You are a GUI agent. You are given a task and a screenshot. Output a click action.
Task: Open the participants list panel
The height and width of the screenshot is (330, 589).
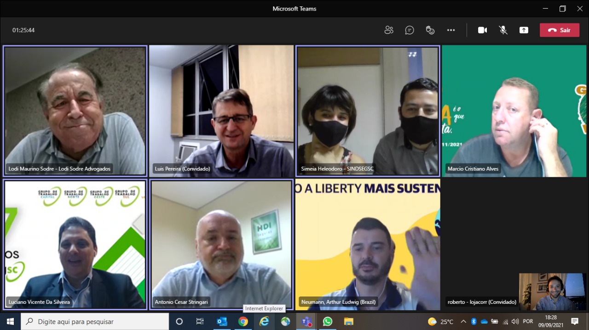[x=389, y=30]
